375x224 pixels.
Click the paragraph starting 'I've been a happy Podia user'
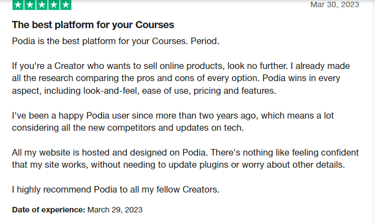(173, 121)
